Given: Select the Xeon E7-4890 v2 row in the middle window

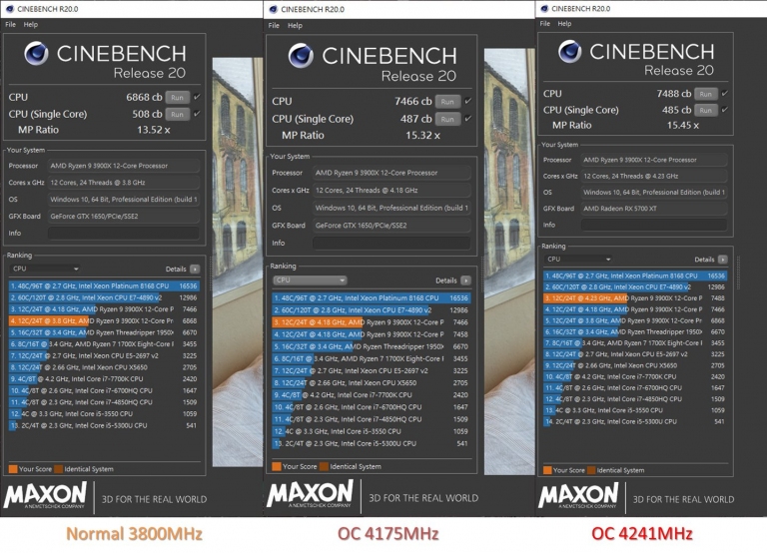Looking at the screenshot, I should tap(372, 310).
